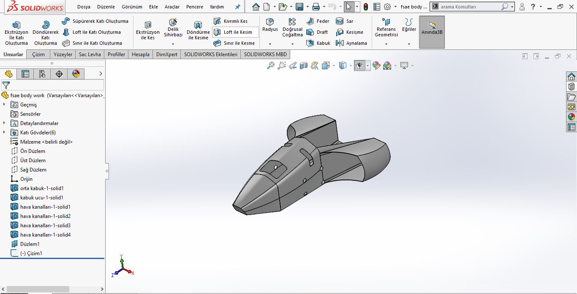Click Zoom to Fit in view toolbar

(271, 65)
